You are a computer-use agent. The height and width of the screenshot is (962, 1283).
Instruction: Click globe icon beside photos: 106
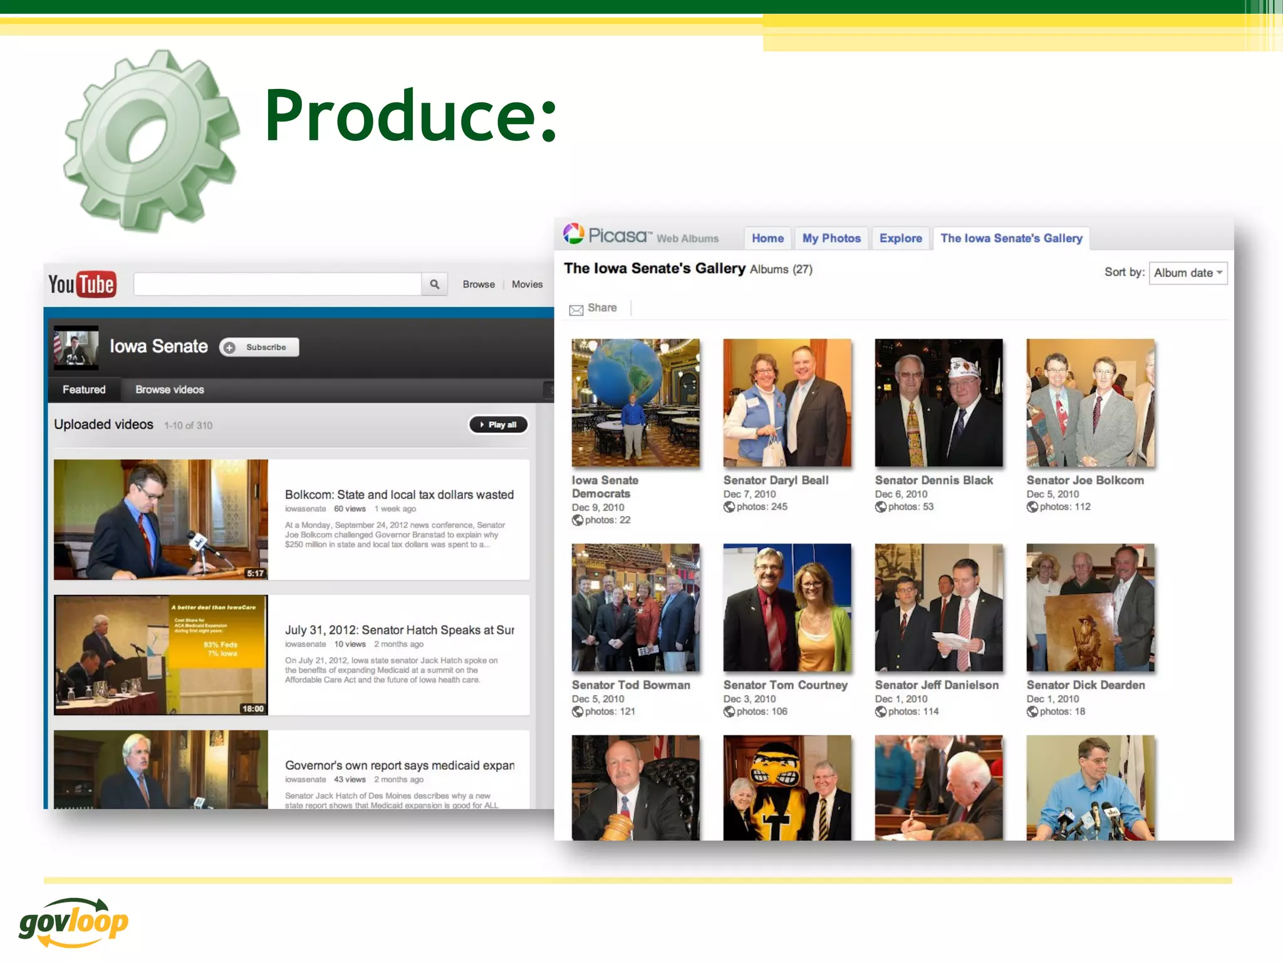[x=729, y=711]
